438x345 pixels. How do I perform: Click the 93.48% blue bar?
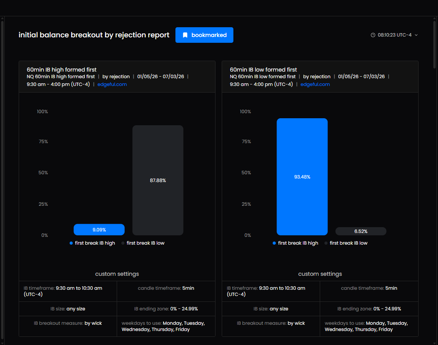point(302,177)
